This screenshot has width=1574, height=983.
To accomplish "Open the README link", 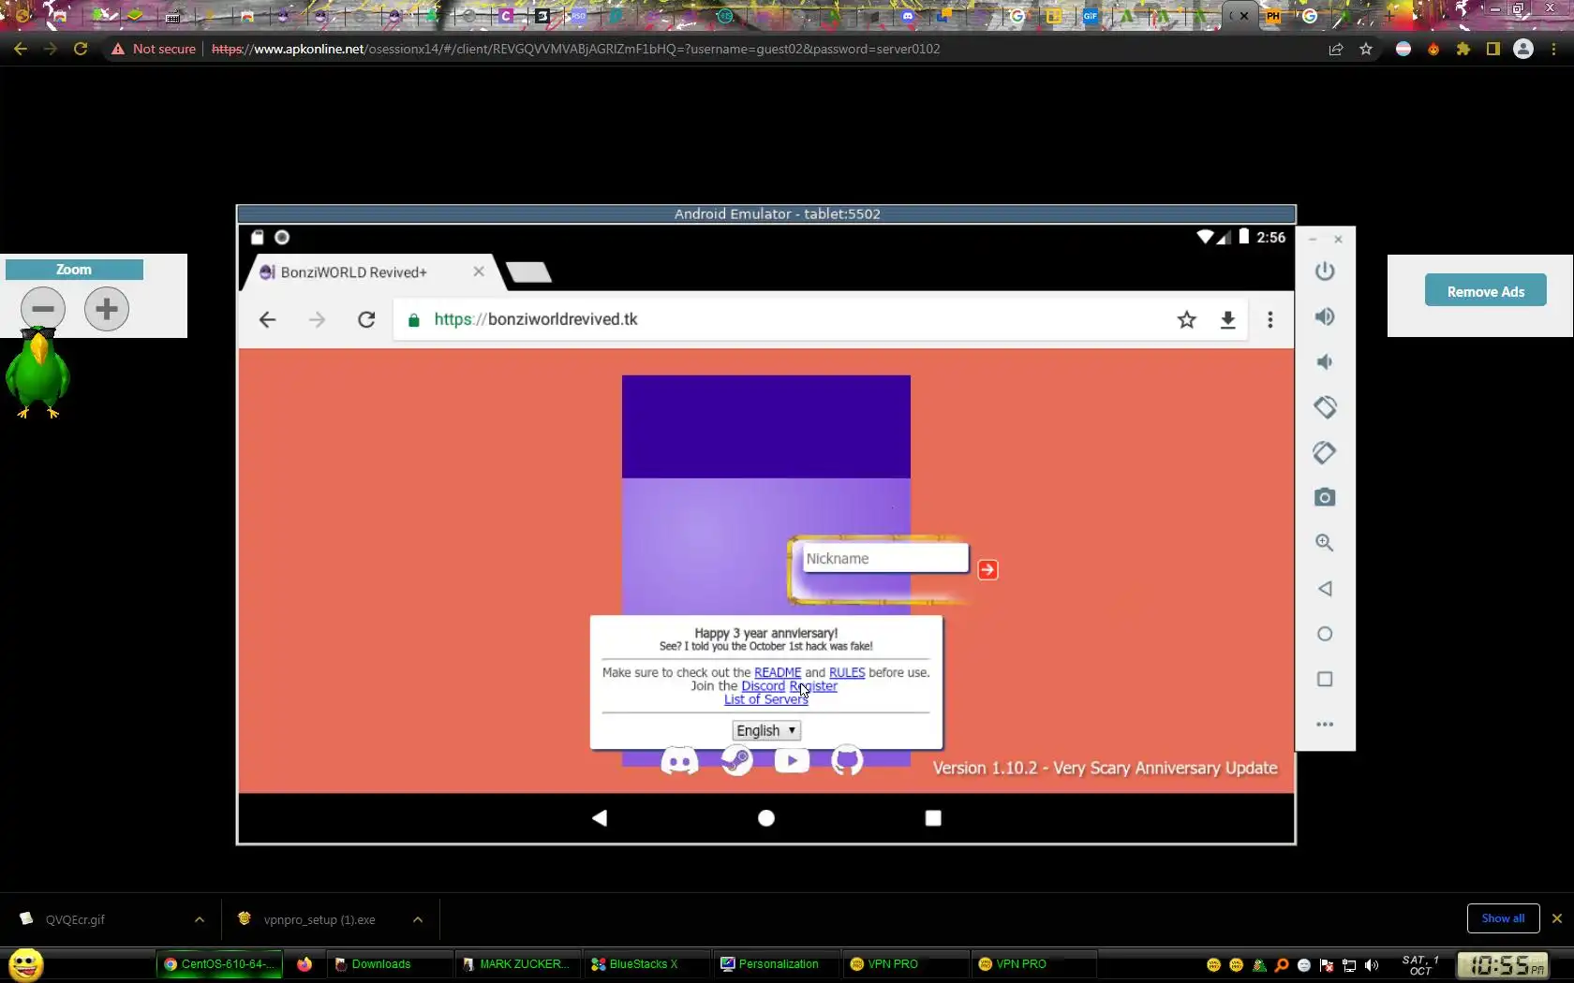I will [778, 673].
